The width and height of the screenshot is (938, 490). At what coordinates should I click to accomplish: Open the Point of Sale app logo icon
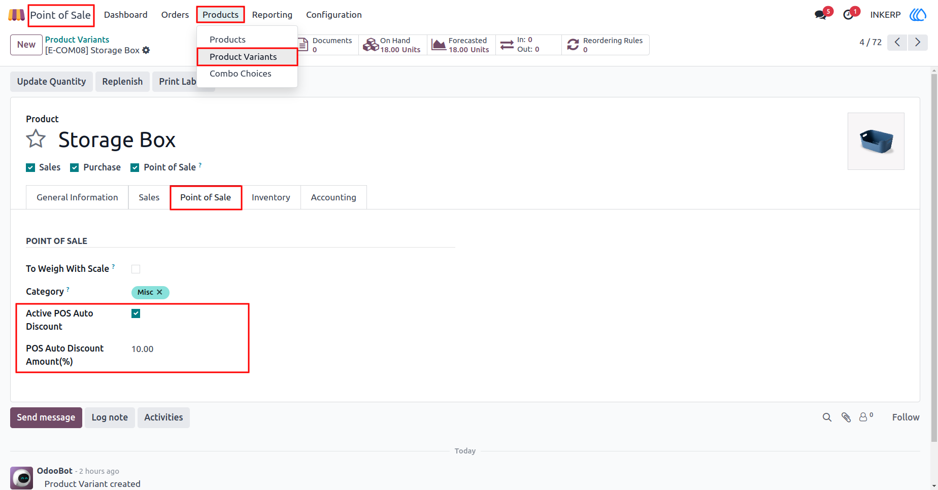[16, 15]
